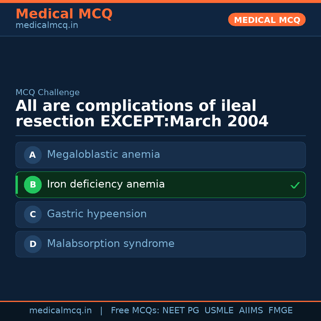Click the D option circle badge

click(x=33, y=244)
